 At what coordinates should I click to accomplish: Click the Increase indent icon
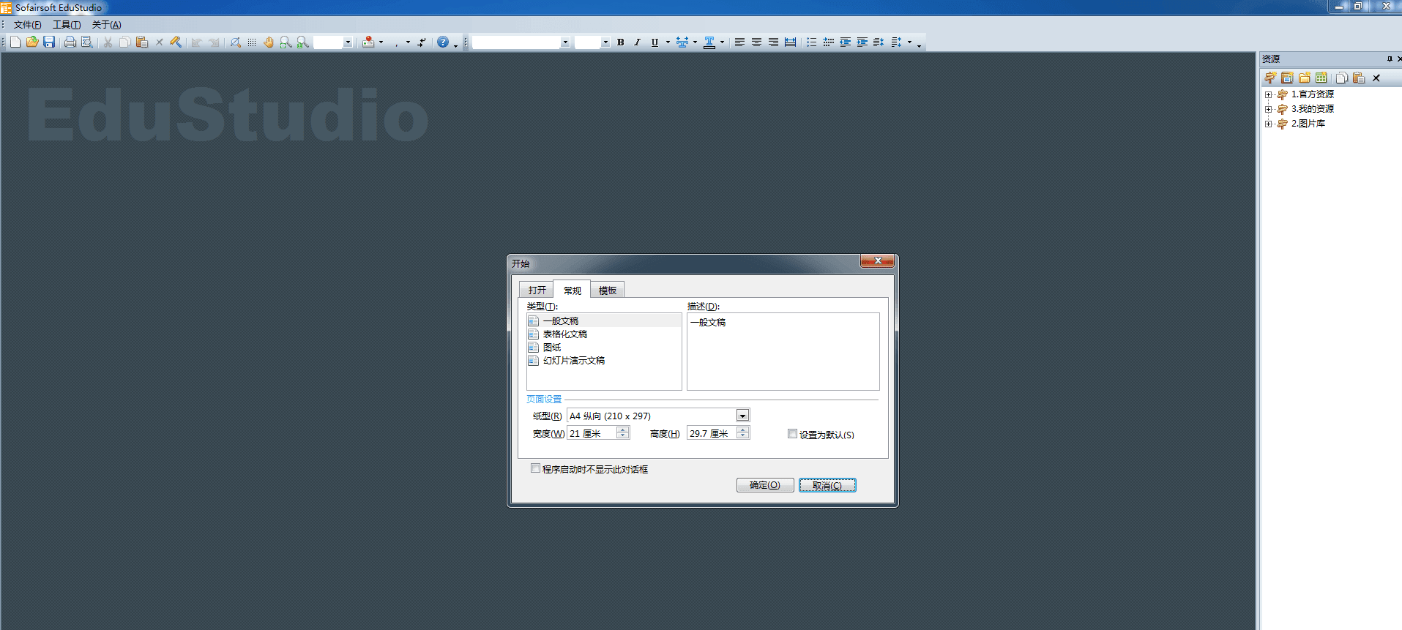point(862,42)
